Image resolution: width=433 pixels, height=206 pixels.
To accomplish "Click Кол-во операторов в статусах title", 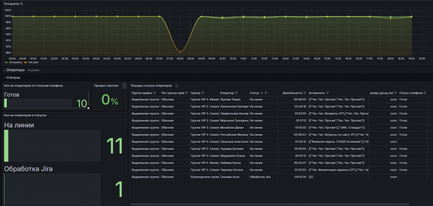I will [25, 115].
